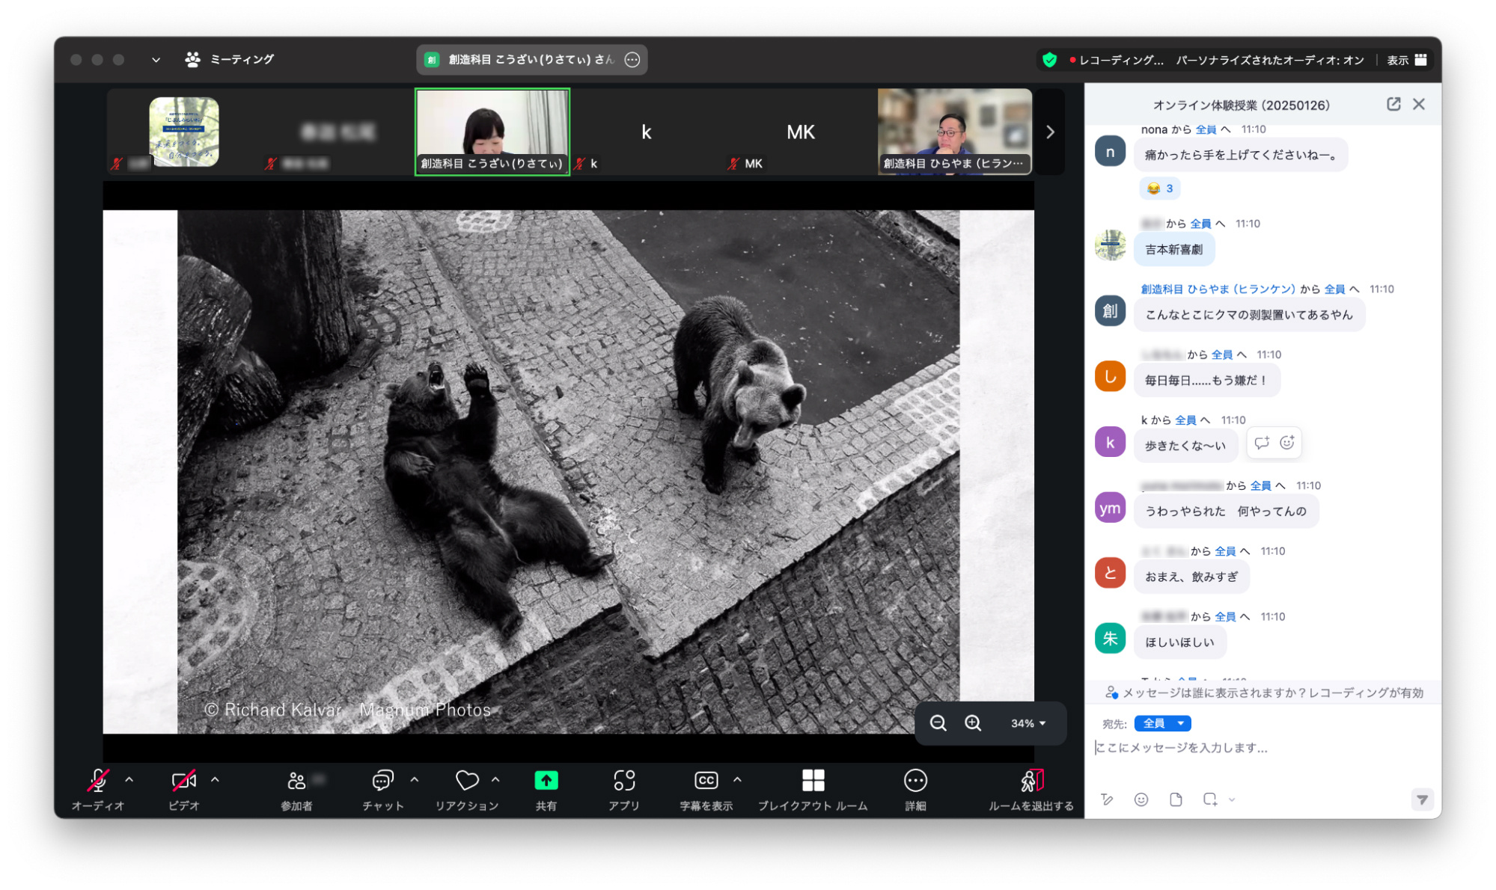Image resolution: width=1496 pixels, height=890 pixels.
Task: Click the 朱 avatar in chat
Action: (x=1110, y=639)
